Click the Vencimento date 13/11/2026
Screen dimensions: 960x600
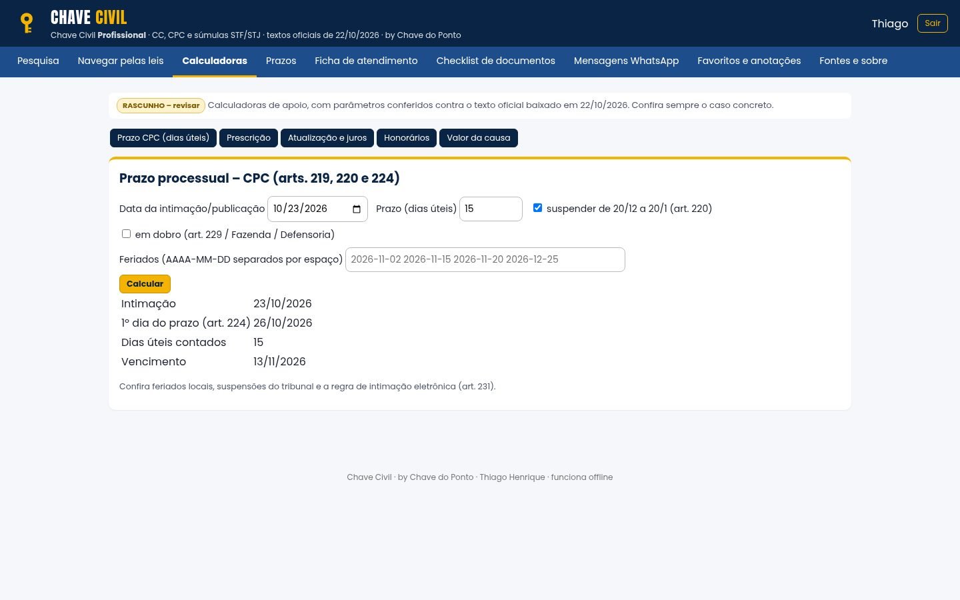[x=279, y=362]
